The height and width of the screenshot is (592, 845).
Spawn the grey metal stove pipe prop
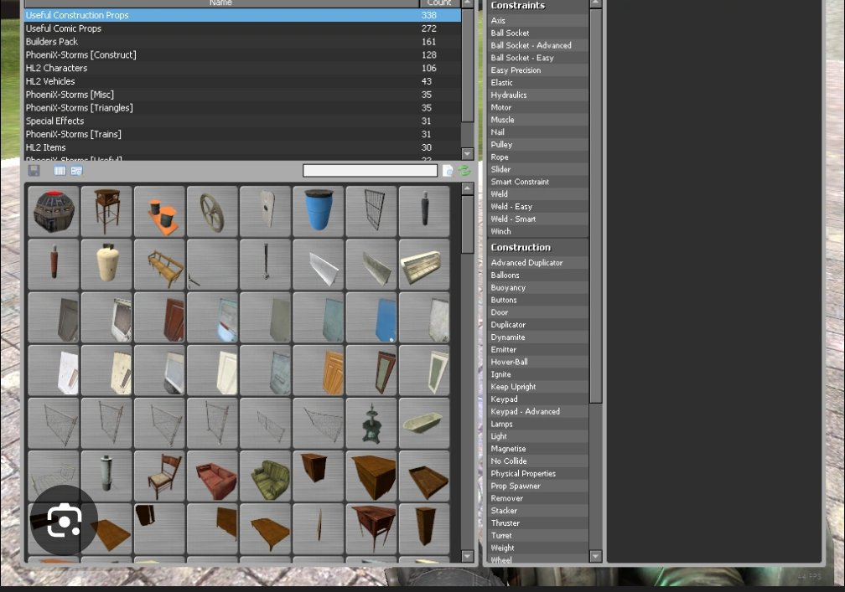pyautogui.click(x=106, y=476)
